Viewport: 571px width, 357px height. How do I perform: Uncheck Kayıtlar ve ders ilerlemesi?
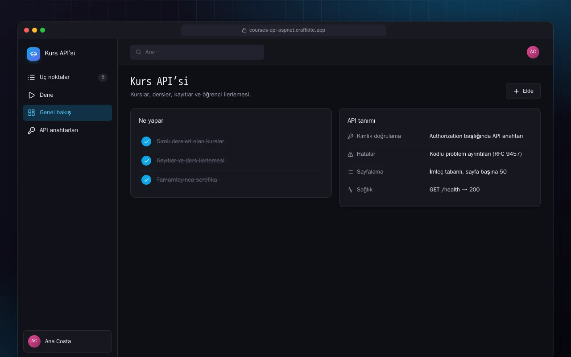tap(146, 161)
